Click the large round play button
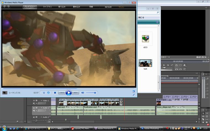The width and height of the screenshot is (210, 131). (x=69, y=93)
